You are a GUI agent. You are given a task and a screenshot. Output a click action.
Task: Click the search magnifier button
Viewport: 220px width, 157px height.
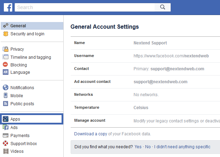point(162,7)
